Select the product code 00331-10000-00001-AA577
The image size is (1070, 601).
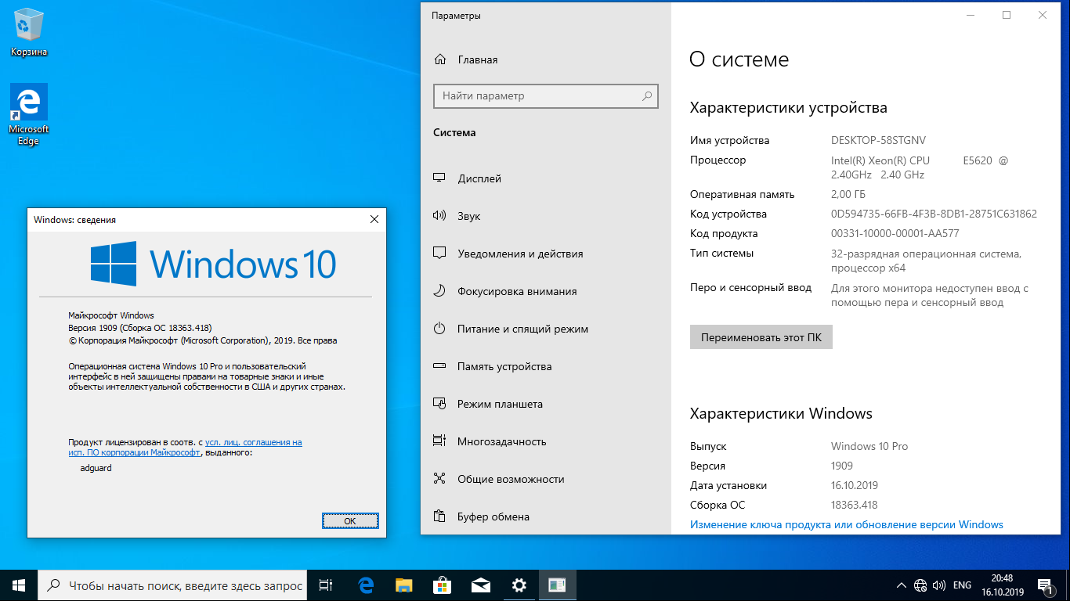pos(895,233)
